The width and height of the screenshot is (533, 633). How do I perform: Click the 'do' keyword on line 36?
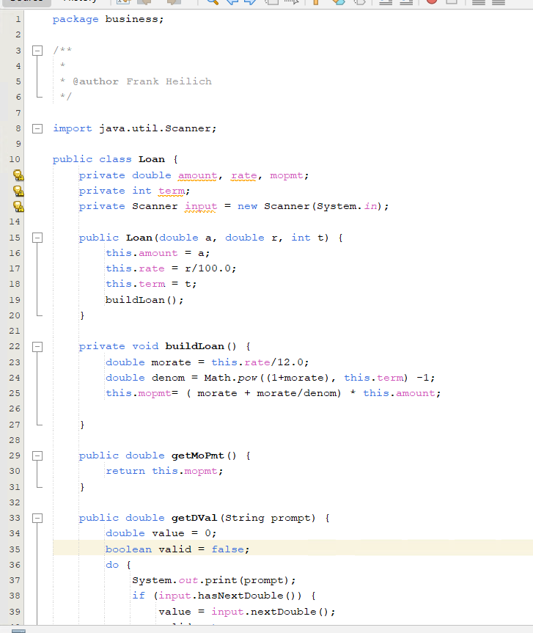pyautogui.click(x=112, y=564)
